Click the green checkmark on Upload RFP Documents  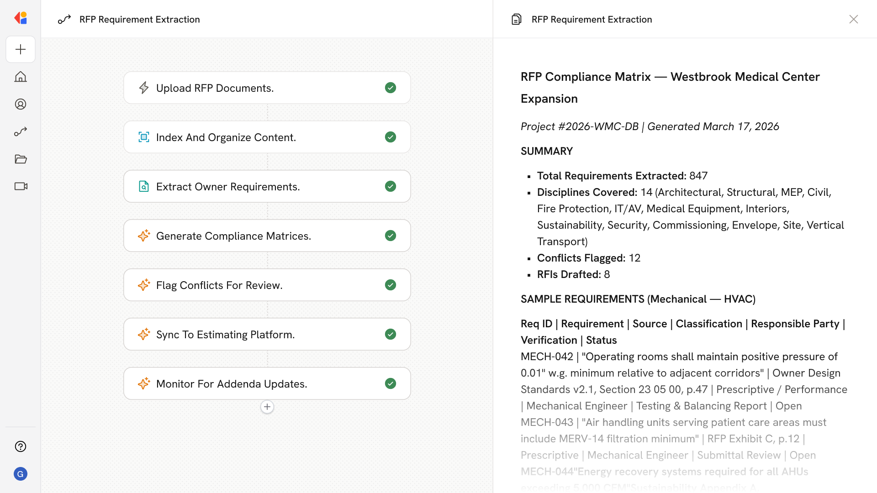pos(390,88)
